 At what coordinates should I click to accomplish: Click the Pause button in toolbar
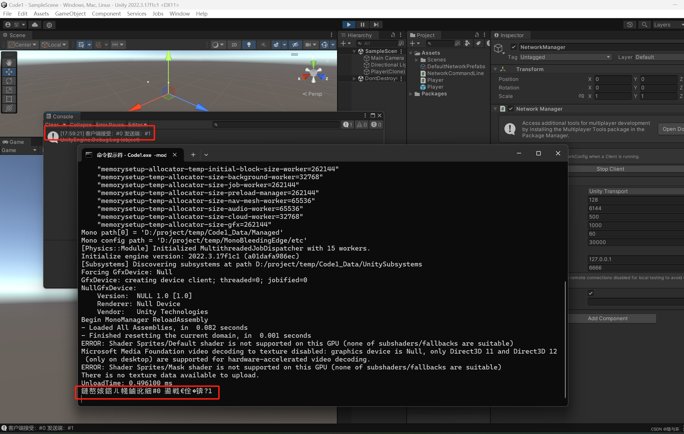tap(362, 25)
